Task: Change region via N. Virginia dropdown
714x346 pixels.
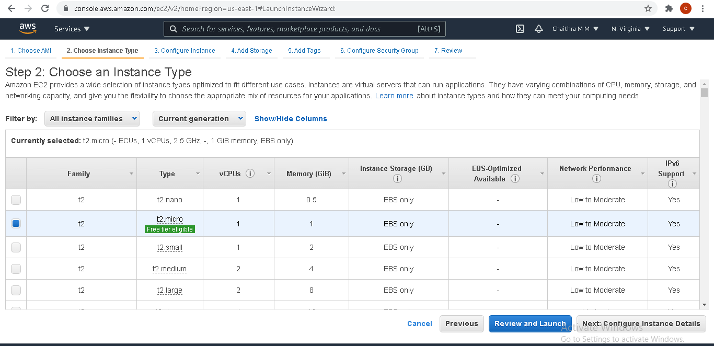Action: 630,29
